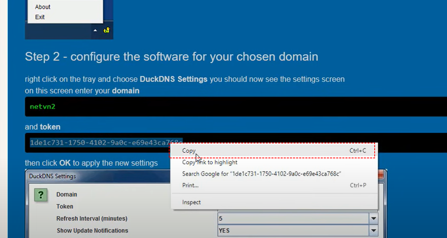The width and height of the screenshot is (447, 238).
Task: Click the tray overflow up-arrow icon
Action: click(95, 30)
